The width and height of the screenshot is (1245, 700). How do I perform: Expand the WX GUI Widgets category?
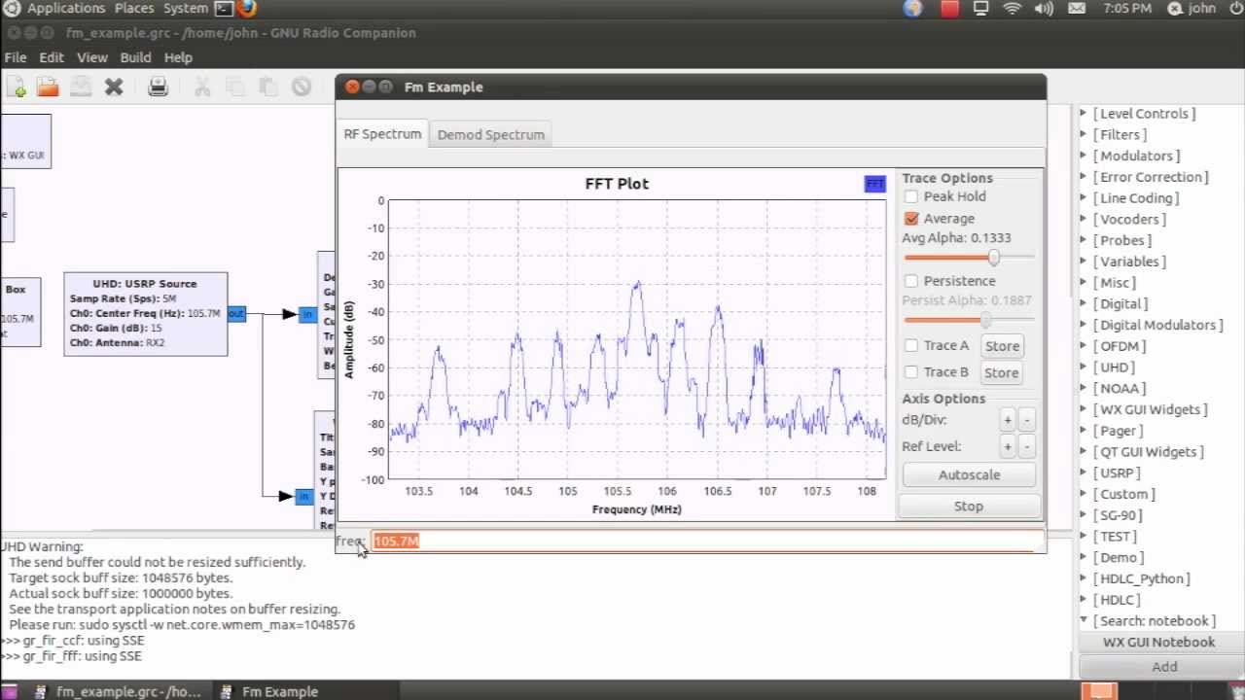(1084, 409)
